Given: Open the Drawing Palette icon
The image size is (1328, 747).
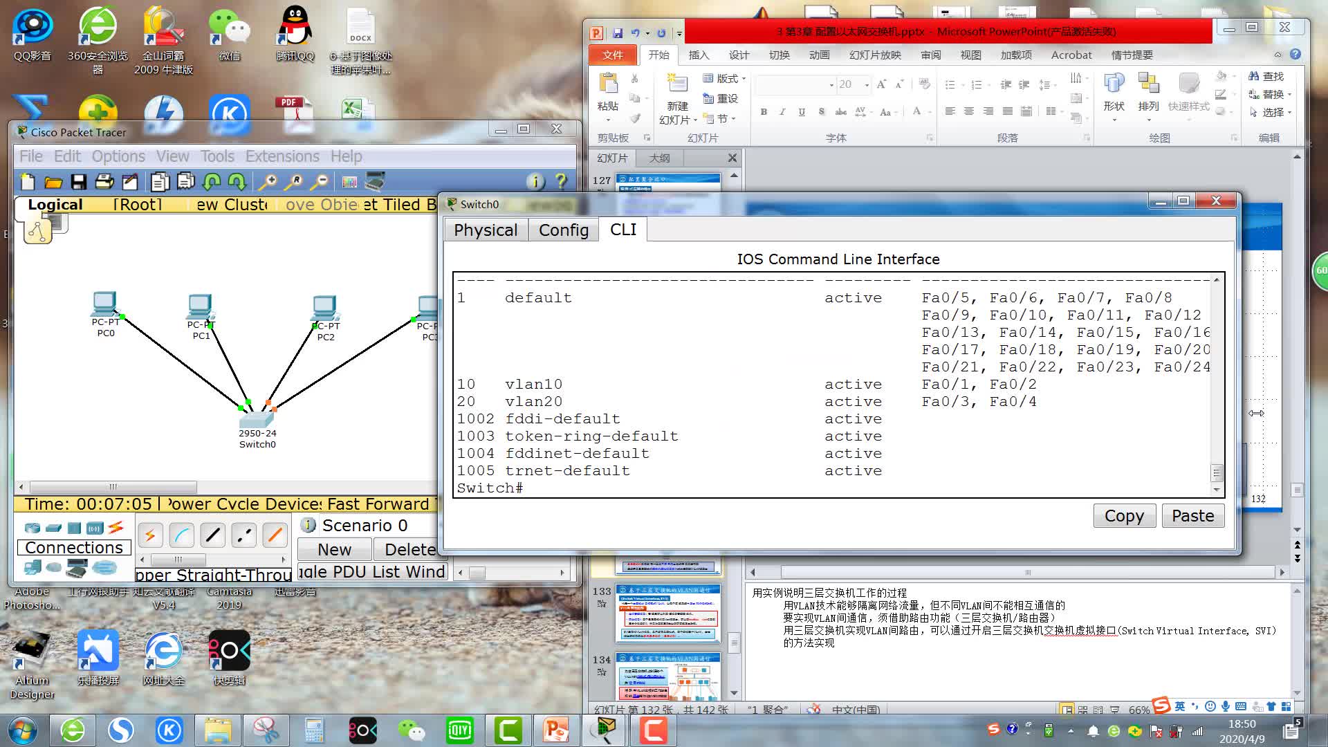Looking at the screenshot, I should tap(349, 182).
